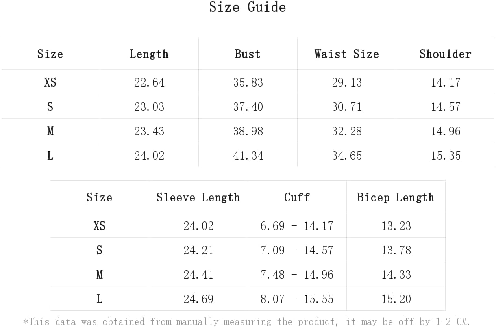496x327 pixels.
Task: Click the bust value 41.34
Action: point(248,156)
